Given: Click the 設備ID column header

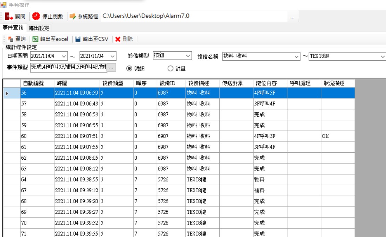Looking at the screenshot, I should [171, 83].
